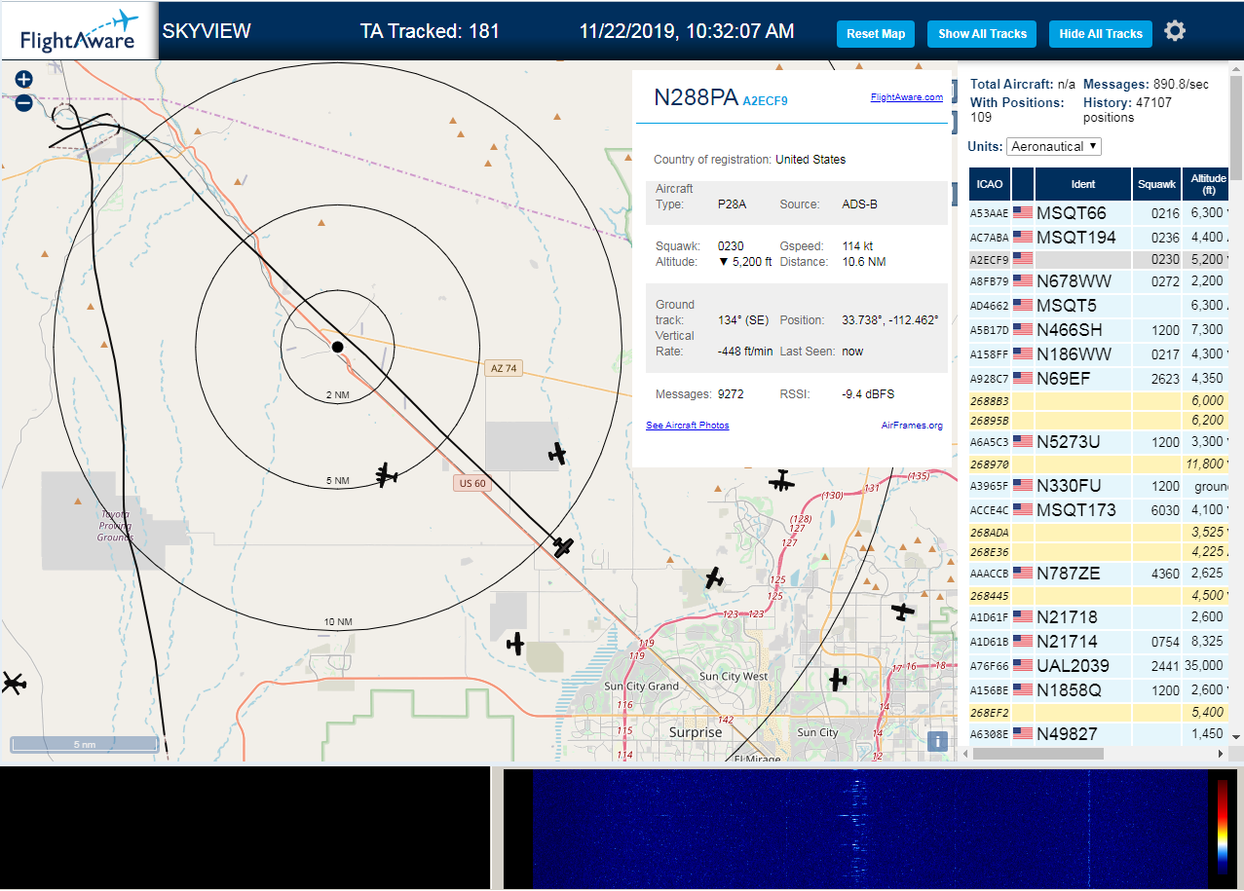Select the N1858Q table row
The width and height of the screenshot is (1244, 891).
pyautogui.click(x=1099, y=689)
